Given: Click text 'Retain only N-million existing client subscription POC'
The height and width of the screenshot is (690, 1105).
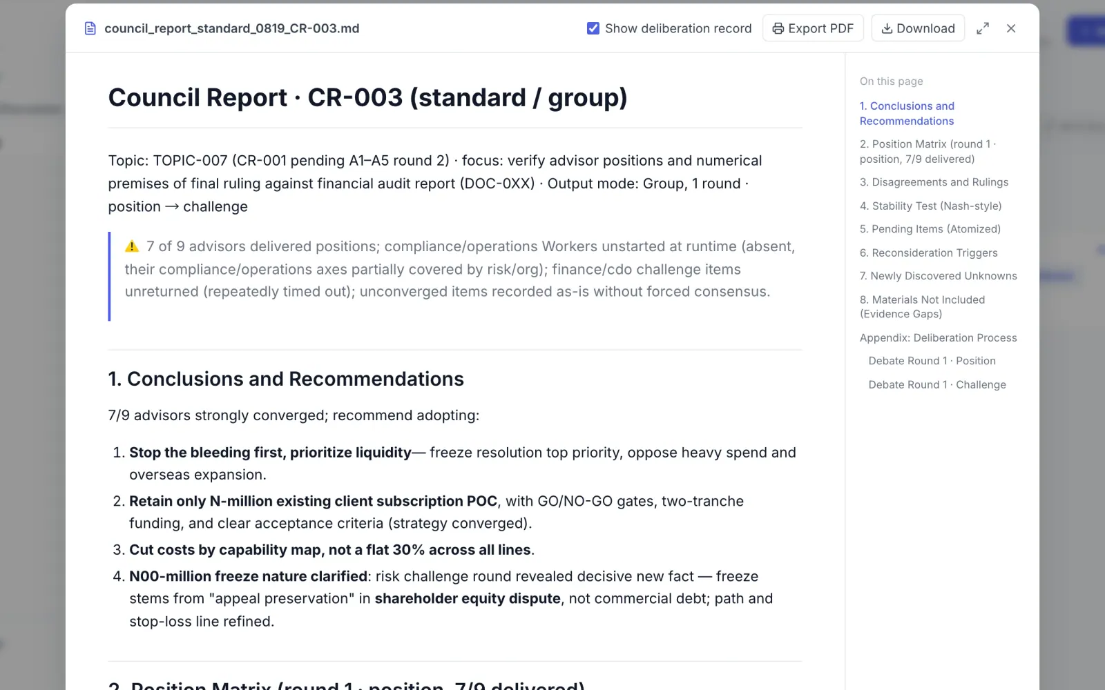Looking at the screenshot, I should [x=313, y=501].
